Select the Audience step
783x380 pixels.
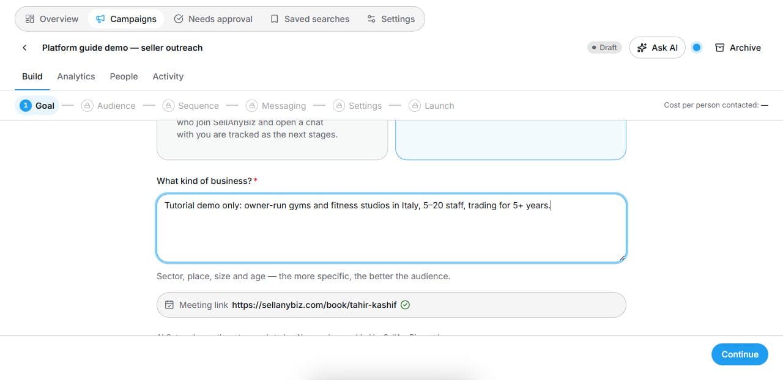pyautogui.click(x=108, y=106)
